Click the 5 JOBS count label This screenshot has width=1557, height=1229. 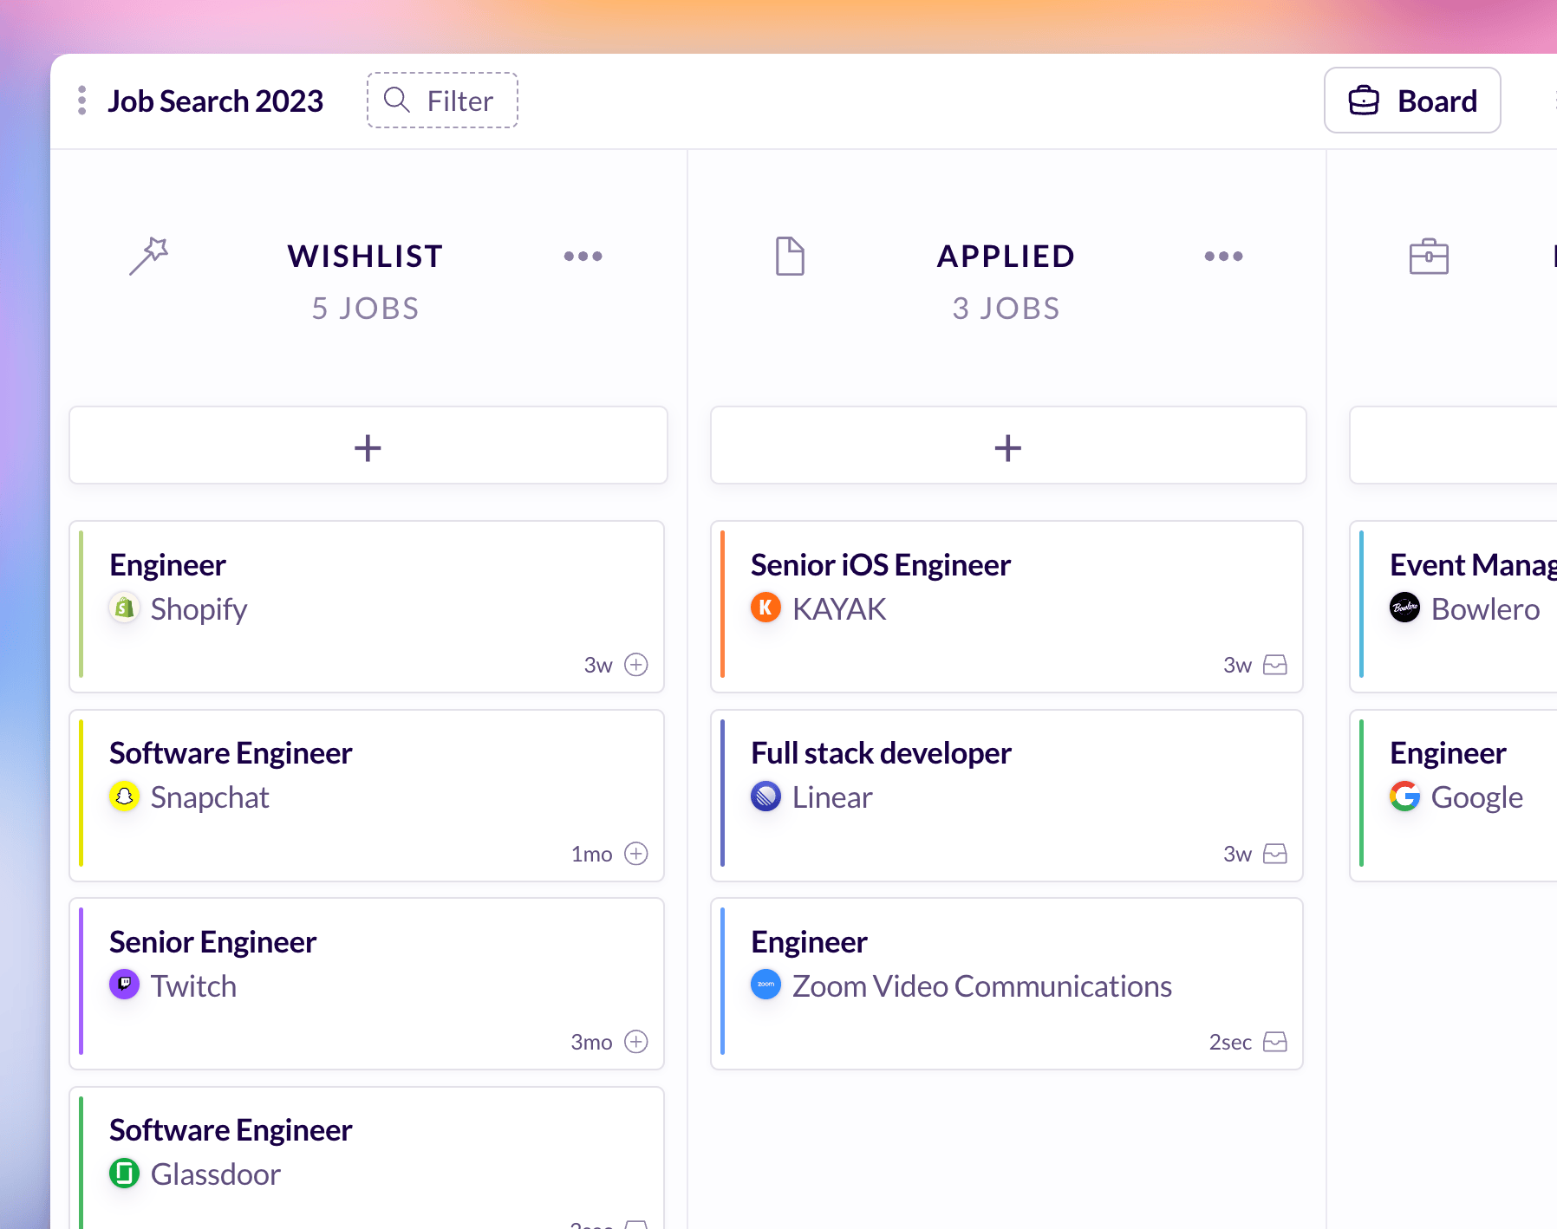[x=365, y=309]
